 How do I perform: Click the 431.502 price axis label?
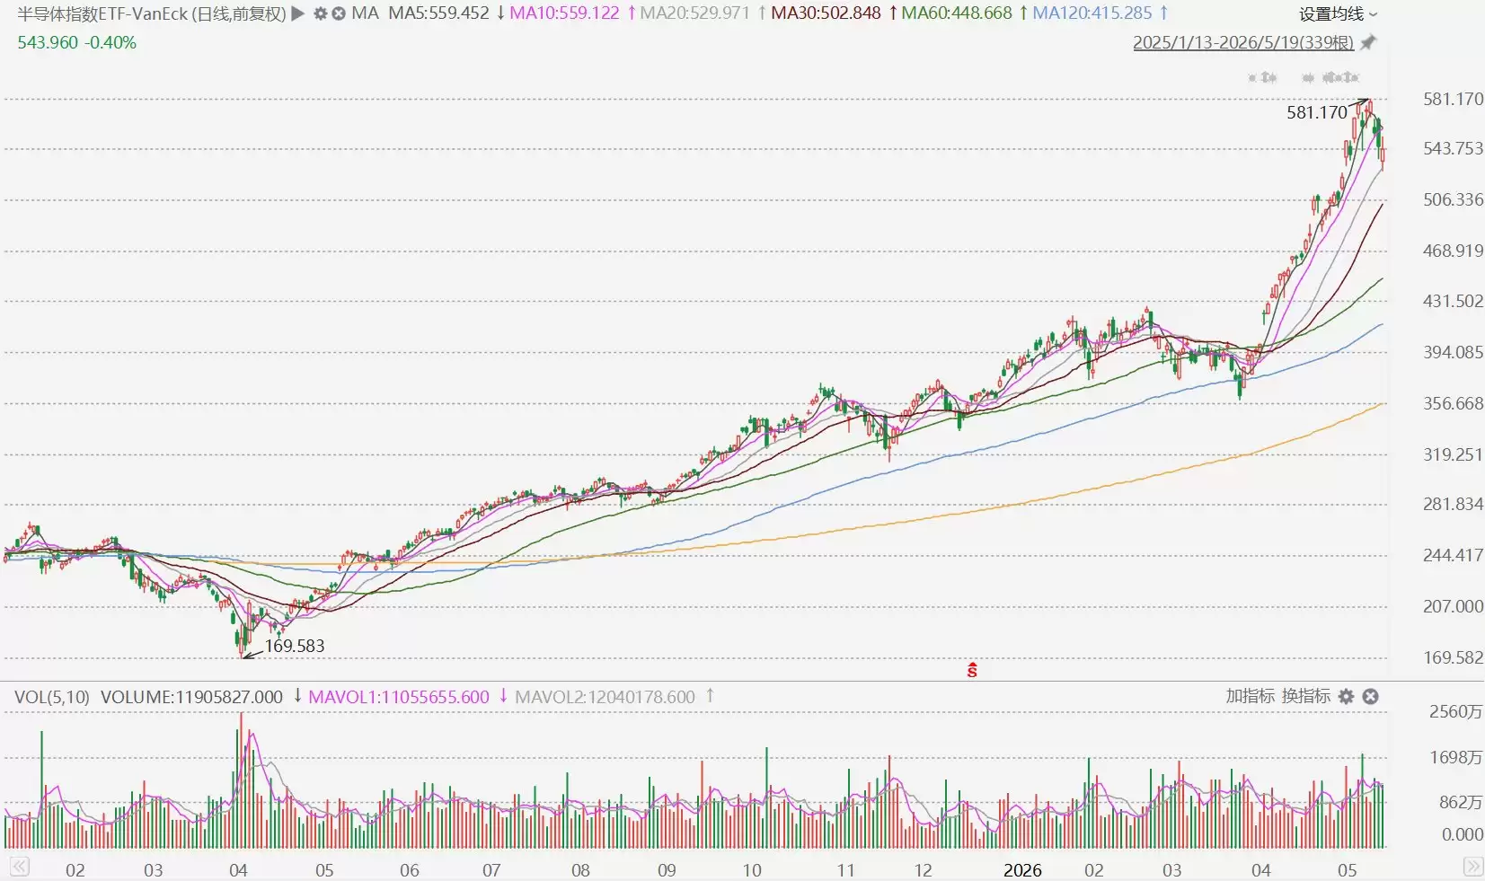(1453, 301)
